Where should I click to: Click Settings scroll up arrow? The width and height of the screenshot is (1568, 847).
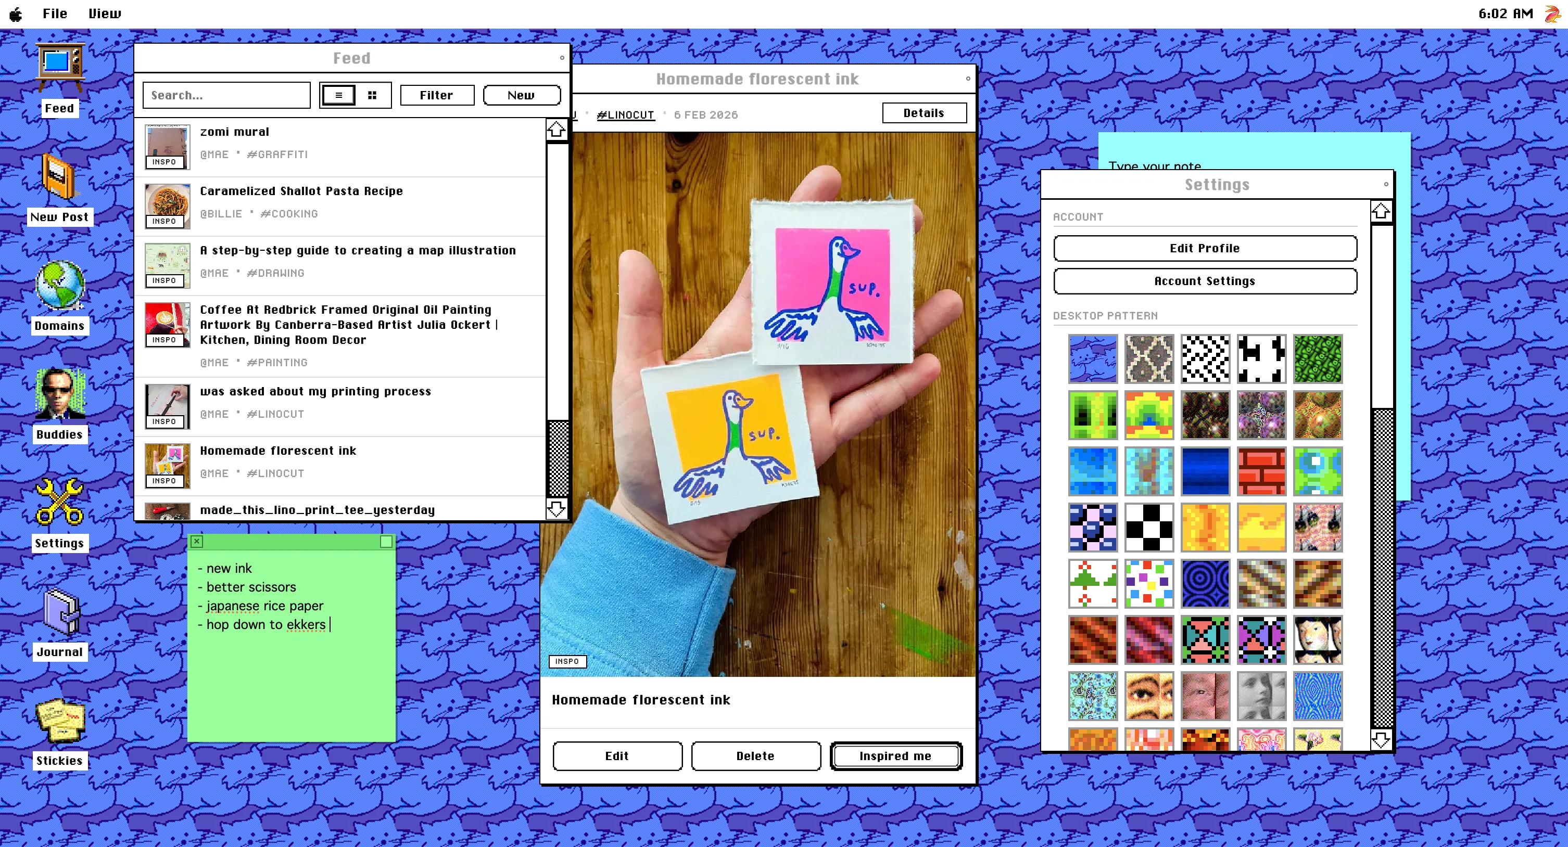pos(1381,212)
